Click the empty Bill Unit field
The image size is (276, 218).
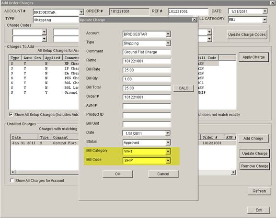pyautogui.click(x=147, y=124)
